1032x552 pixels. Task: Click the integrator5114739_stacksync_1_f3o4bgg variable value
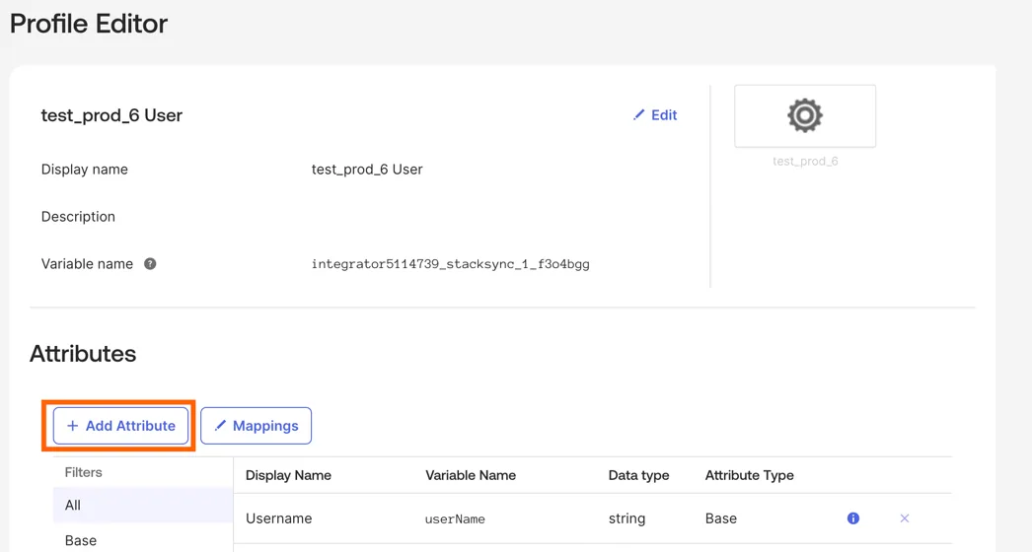coord(450,264)
